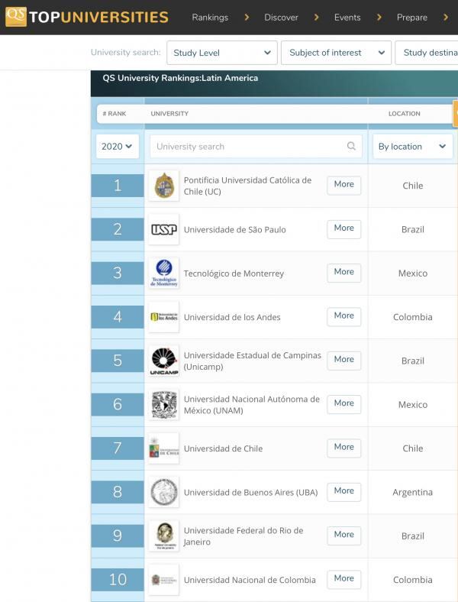Open Universidade de São Paulo link

[x=235, y=230]
